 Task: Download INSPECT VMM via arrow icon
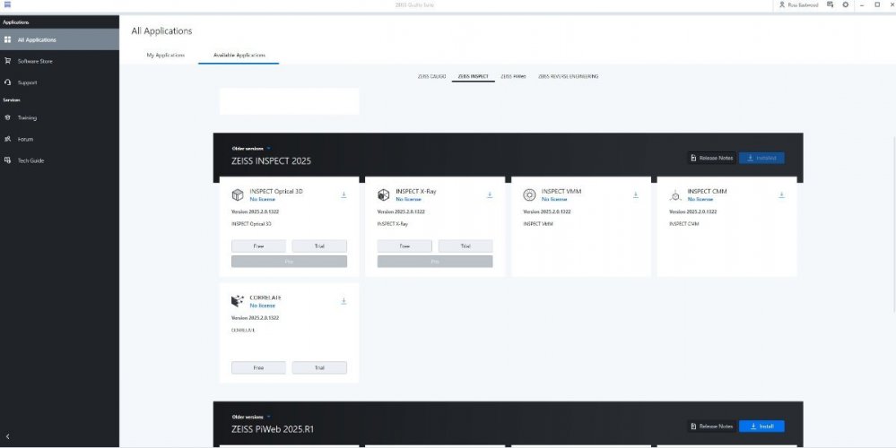[635, 194]
